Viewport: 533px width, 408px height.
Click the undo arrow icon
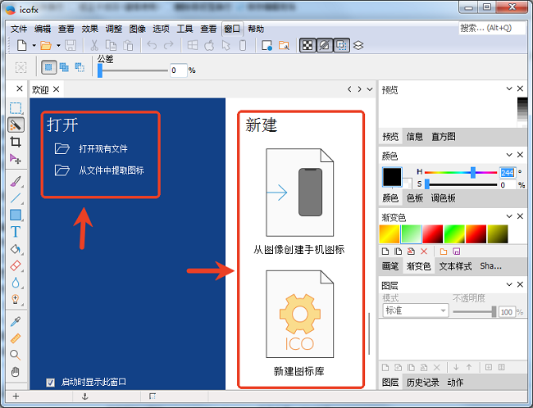click(152, 45)
